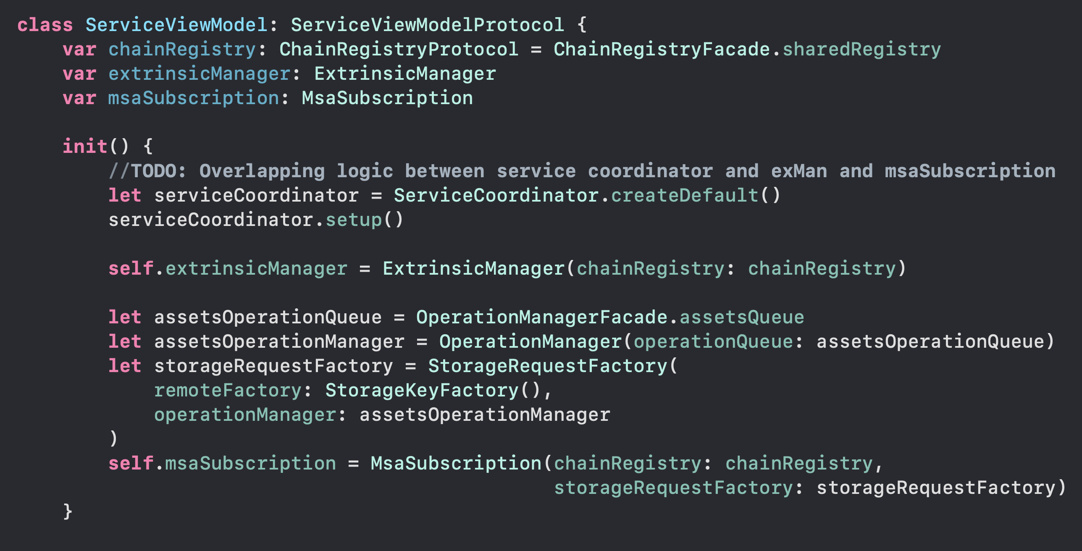The height and width of the screenshot is (551, 1082).
Task: Click OperationManager initializer call
Action: pos(530,341)
